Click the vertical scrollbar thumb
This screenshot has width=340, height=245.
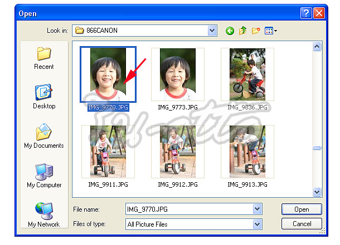pos(317,148)
